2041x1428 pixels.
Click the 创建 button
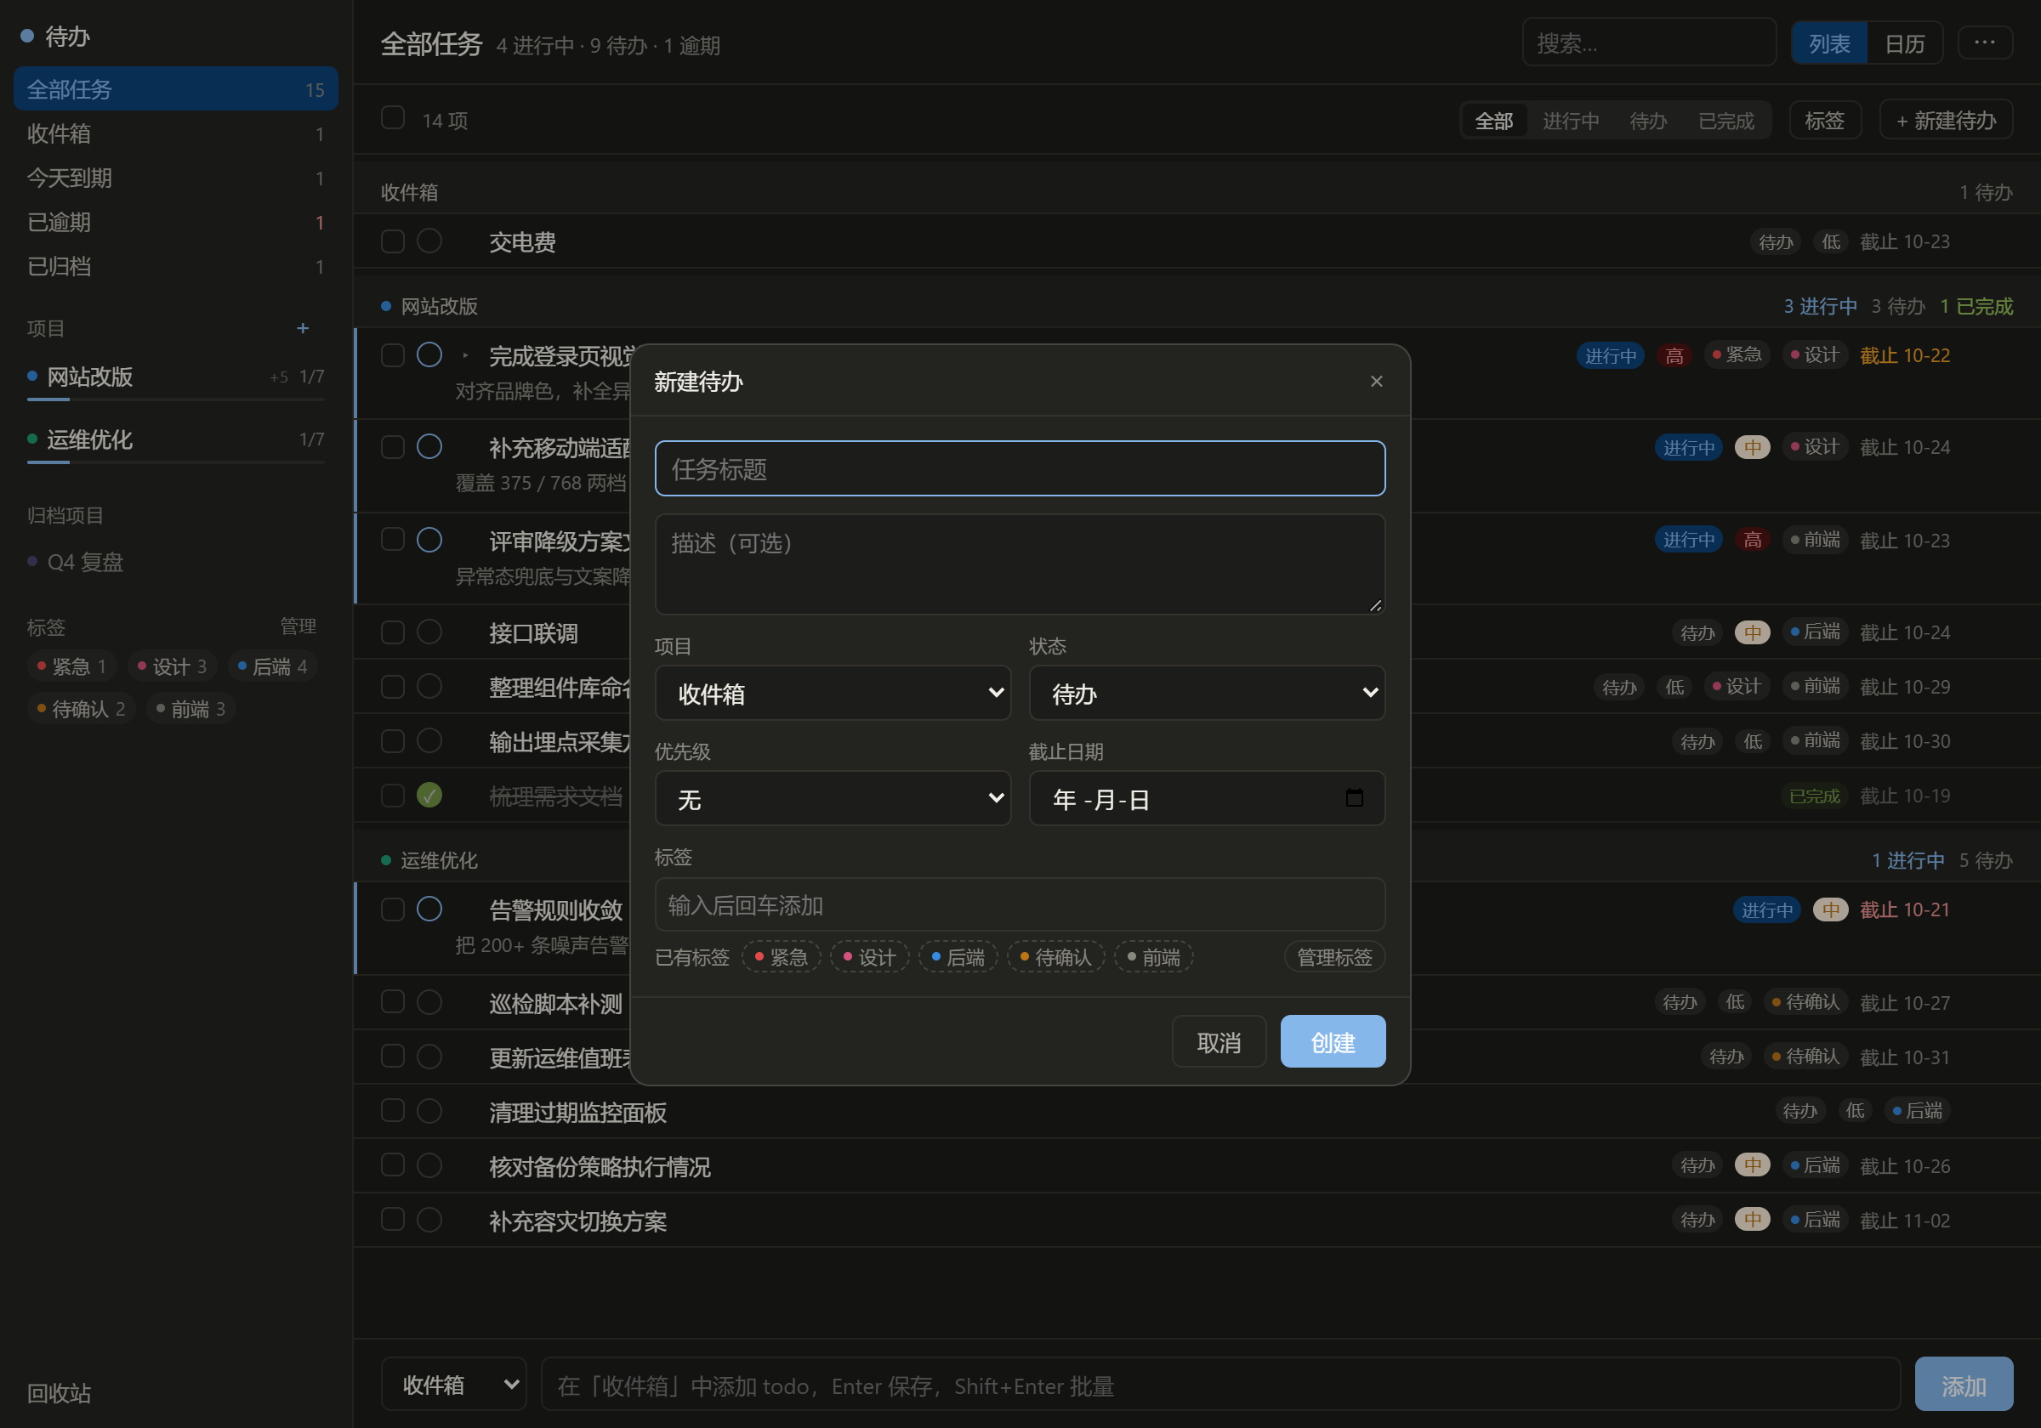1333,1041
